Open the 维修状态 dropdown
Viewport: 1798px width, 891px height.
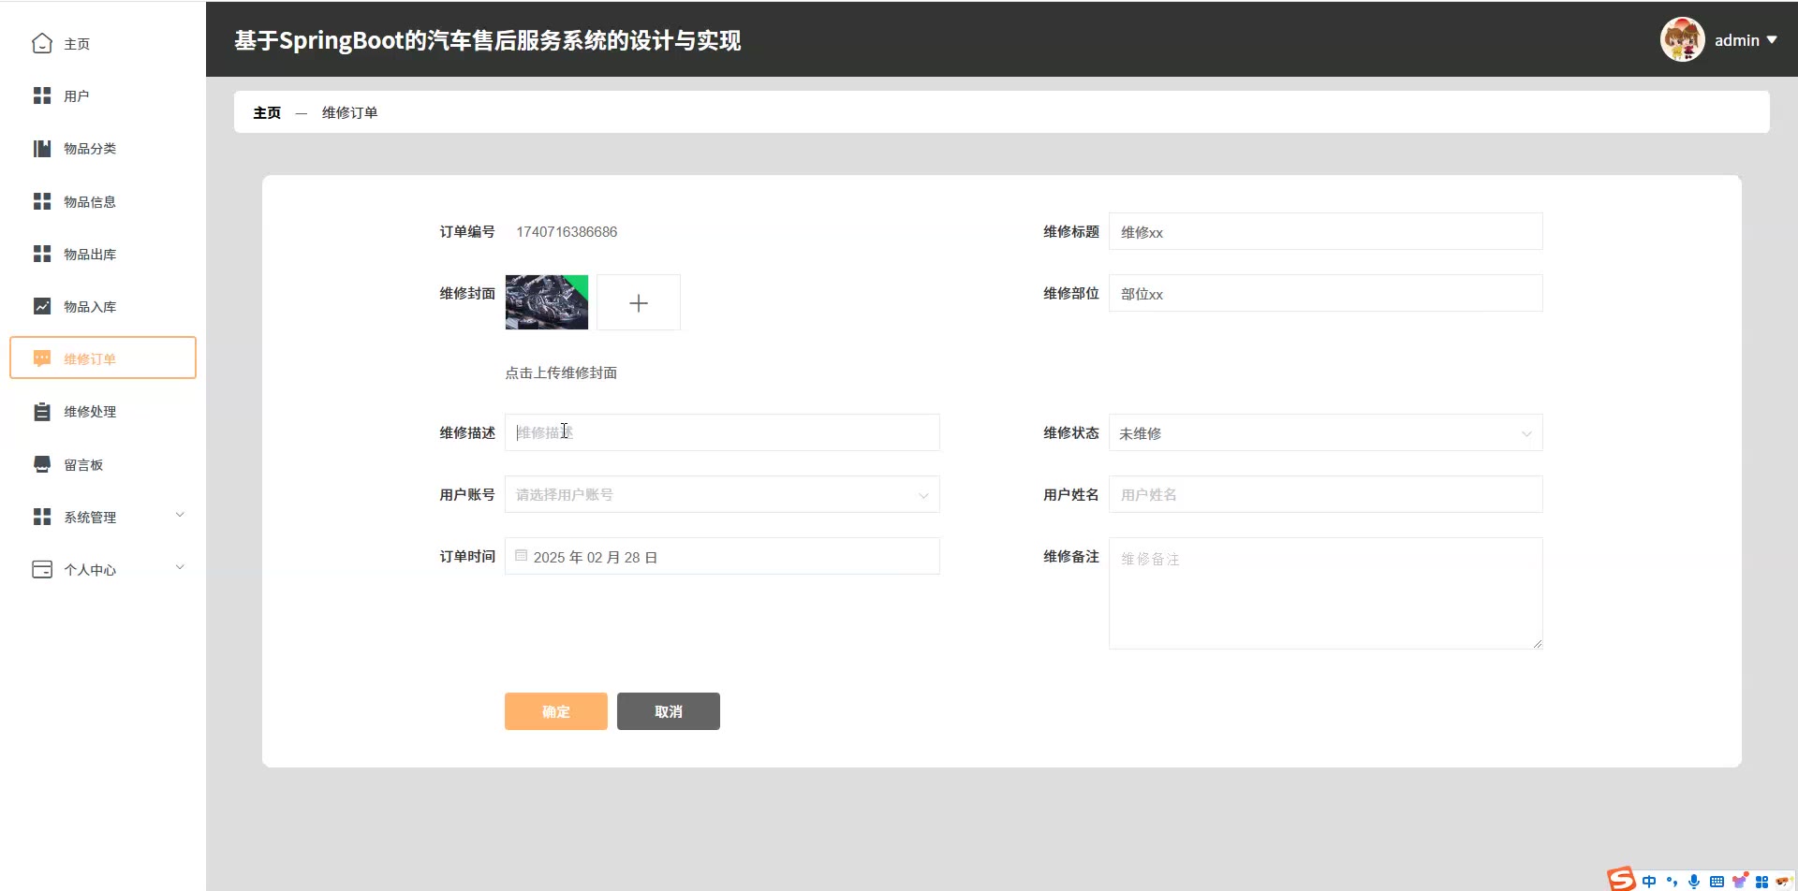point(1325,433)
